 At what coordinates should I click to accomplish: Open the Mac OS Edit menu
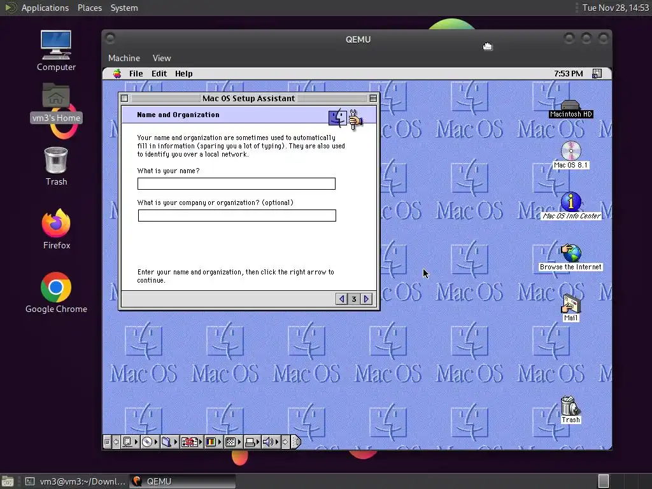click(x=159, y=74)
